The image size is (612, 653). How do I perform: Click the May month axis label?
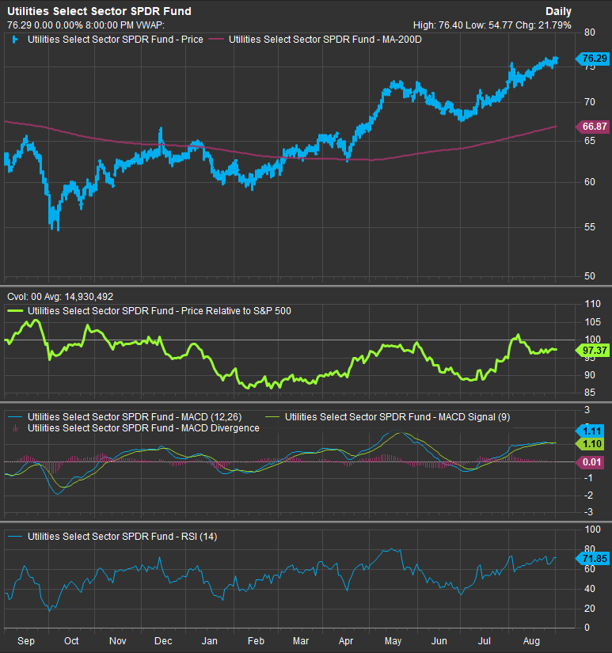pos(393,641)
